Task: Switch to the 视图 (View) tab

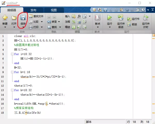Action: coord(54,10)
